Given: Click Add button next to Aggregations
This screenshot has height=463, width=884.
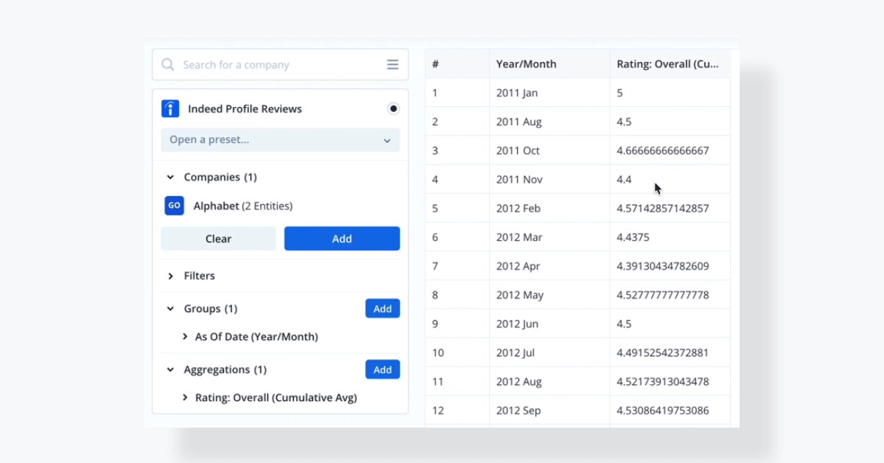Looking at the screenshot, I should tap(382, 370).
